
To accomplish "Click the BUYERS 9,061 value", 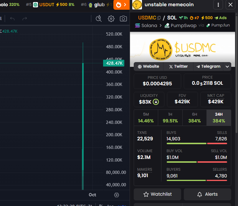I will pos(172,176).
